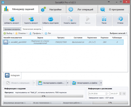
Task: Switch to the Целевые аккаунты tab
Action: (x=12, y=29)
